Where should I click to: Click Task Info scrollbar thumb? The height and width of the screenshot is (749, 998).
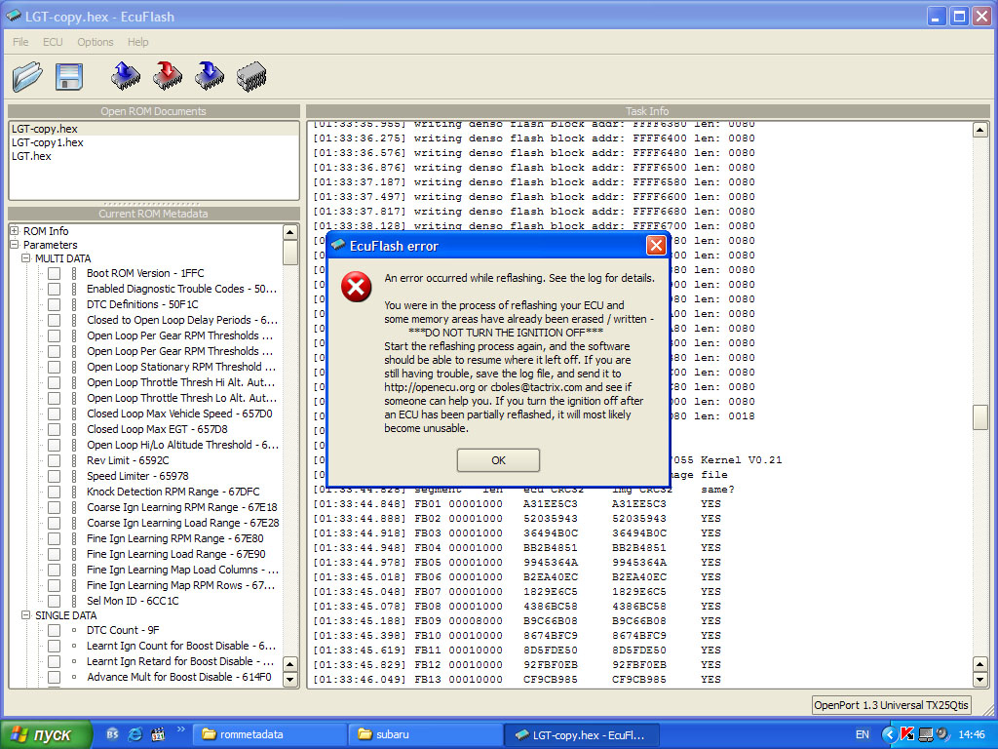980,417
